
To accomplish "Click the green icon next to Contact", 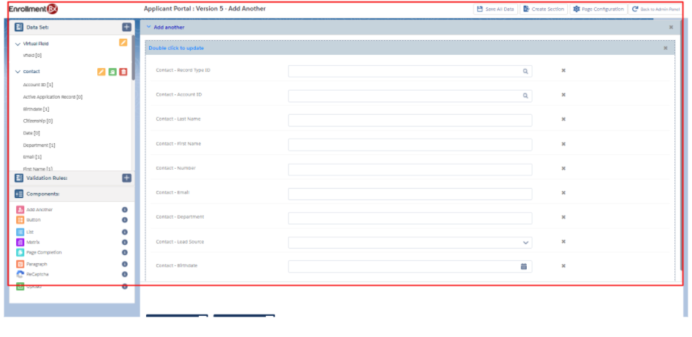I will 113,72.
